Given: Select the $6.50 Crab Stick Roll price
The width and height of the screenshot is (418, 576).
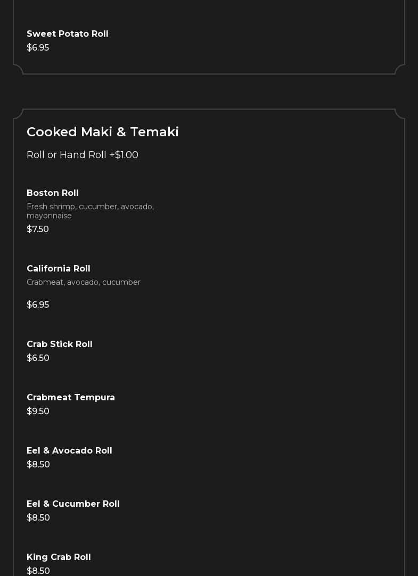Looking at the screenshot, I should pos(38,358).
